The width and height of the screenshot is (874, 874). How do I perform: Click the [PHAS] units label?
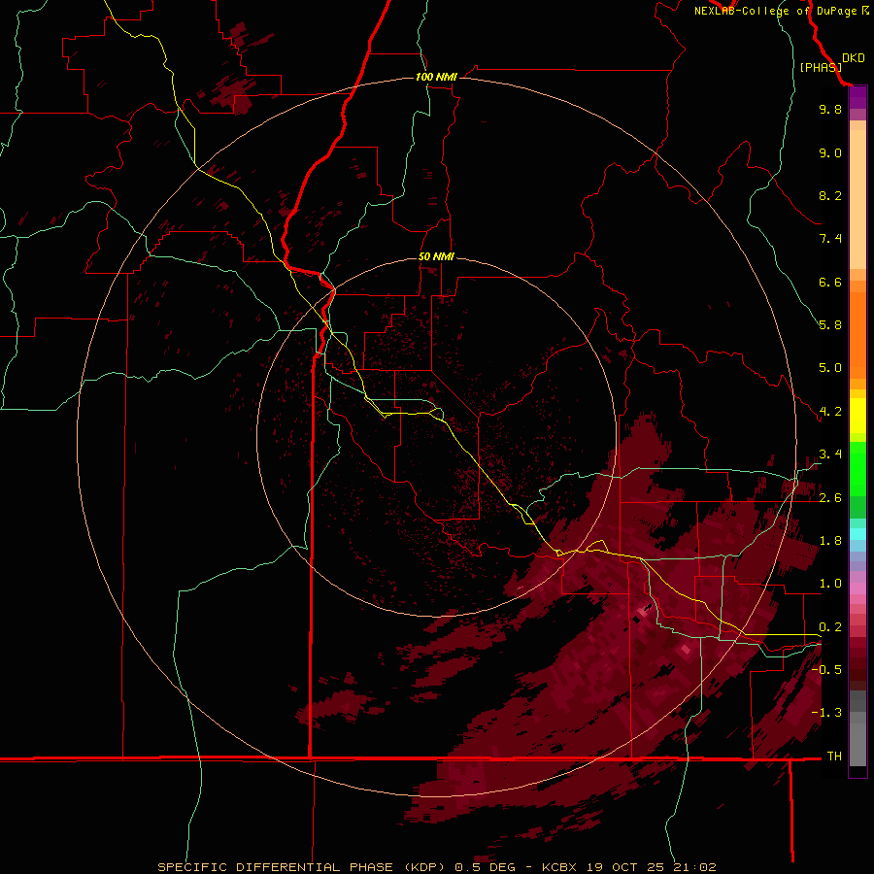tap(821, 67)
